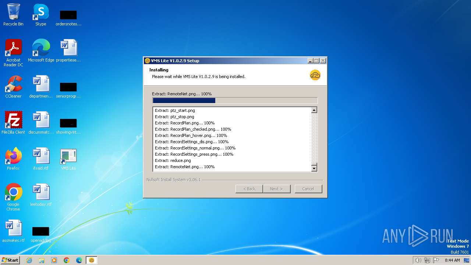Select 'Extract: RecordPlan_checked.png' log line
Screen dimensions: 471x265
(x=193, y=129)
